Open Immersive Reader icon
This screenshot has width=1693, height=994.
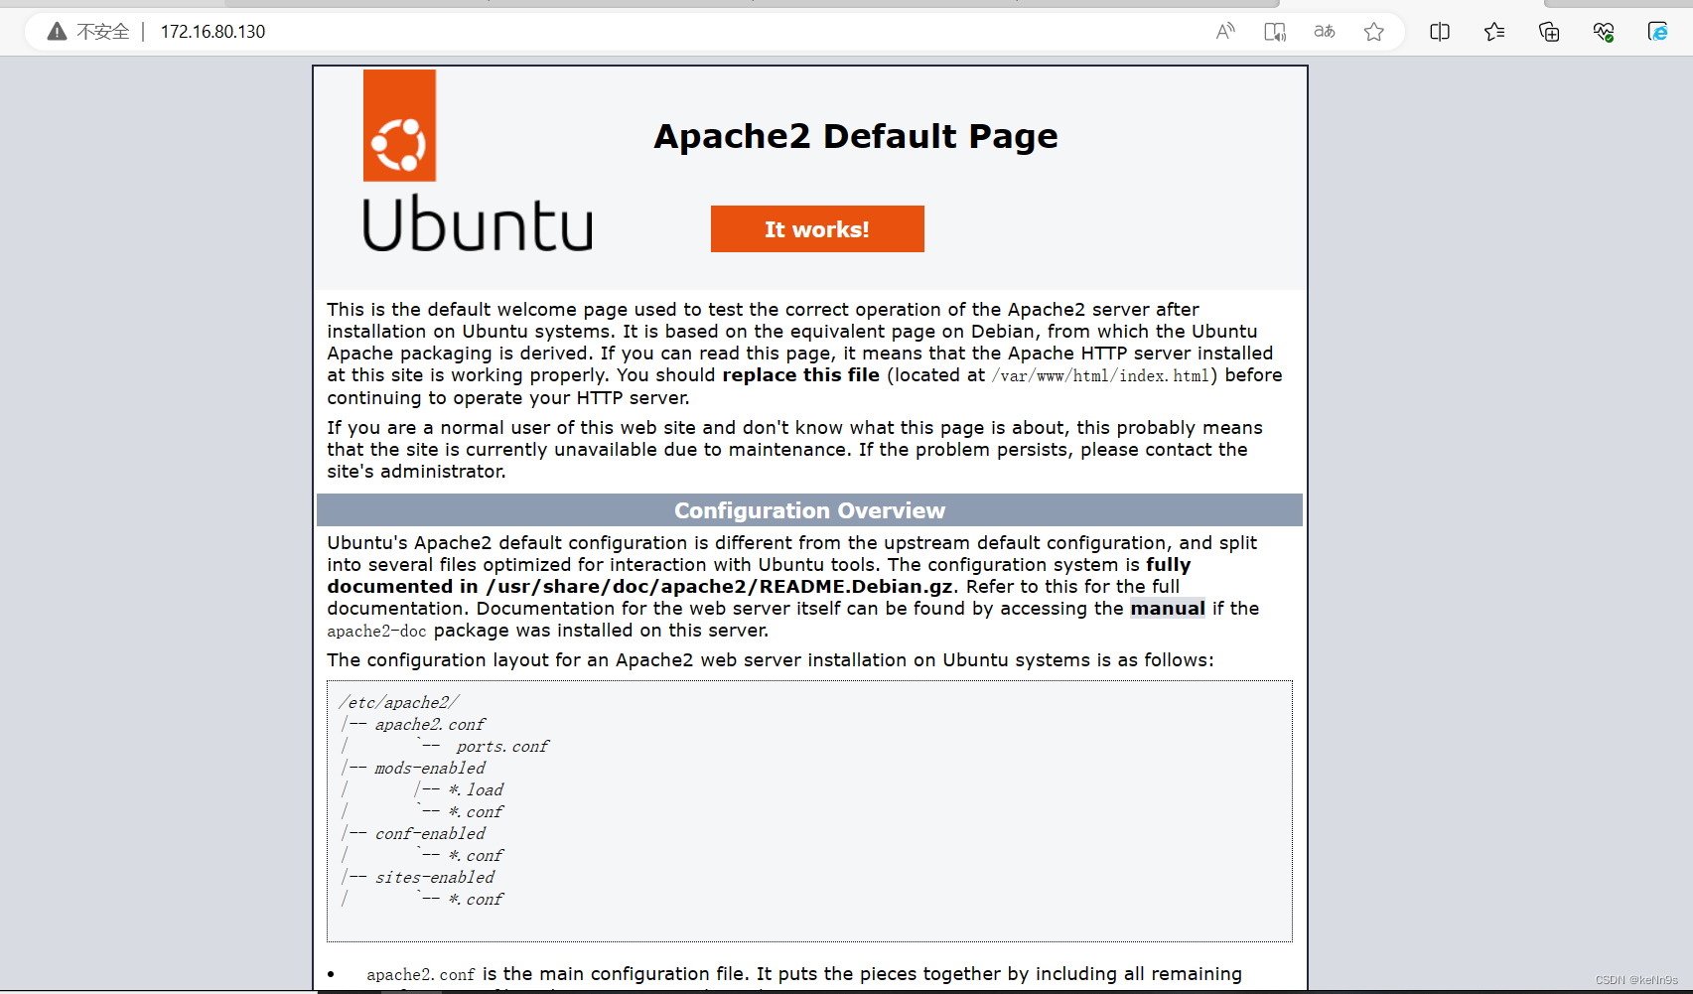1275,32
